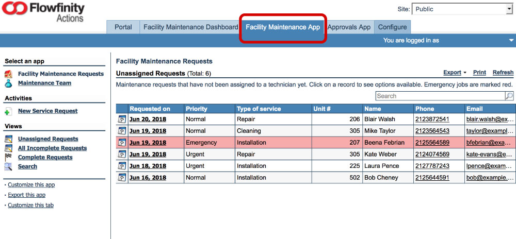Click the search magnifier button beside search box
The width and height of the screenshot is (516, 239).
coord(509,96)
